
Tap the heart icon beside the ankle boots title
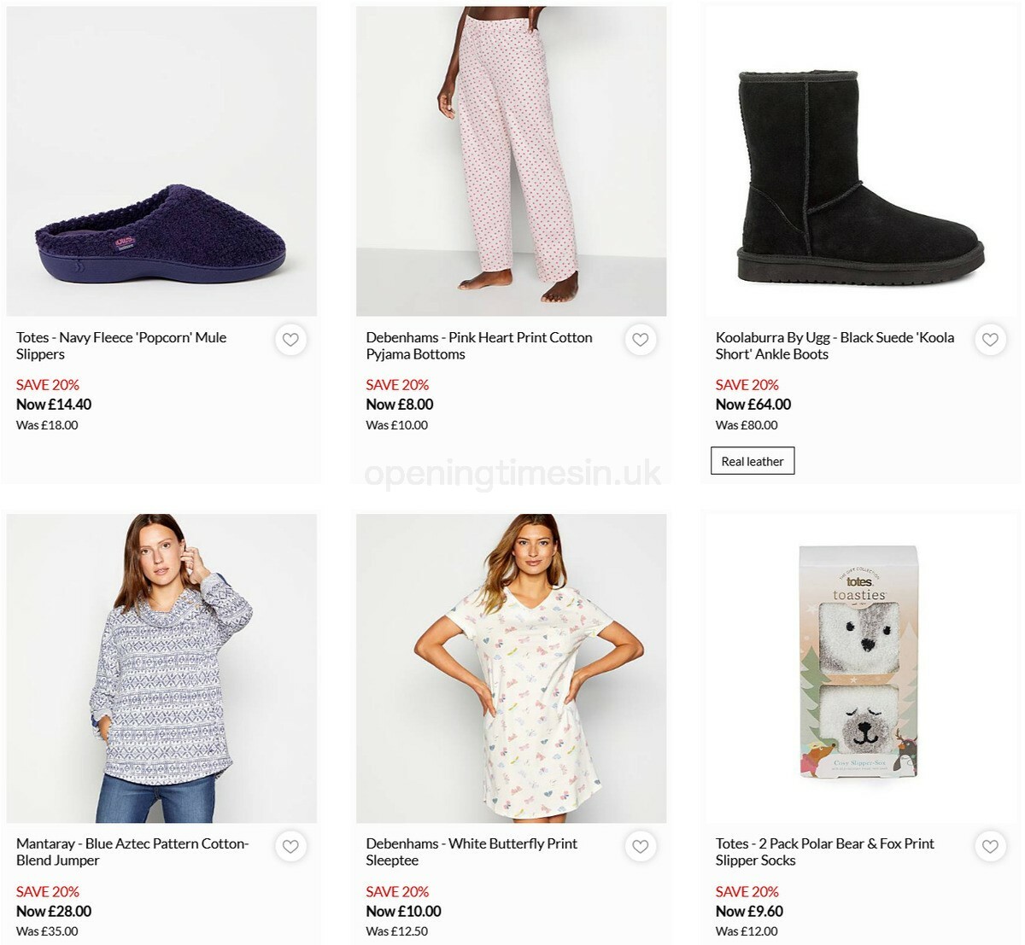[990, 340]
